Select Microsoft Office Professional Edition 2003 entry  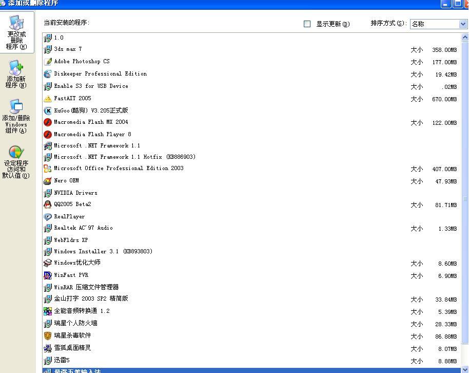click(251, 169)
